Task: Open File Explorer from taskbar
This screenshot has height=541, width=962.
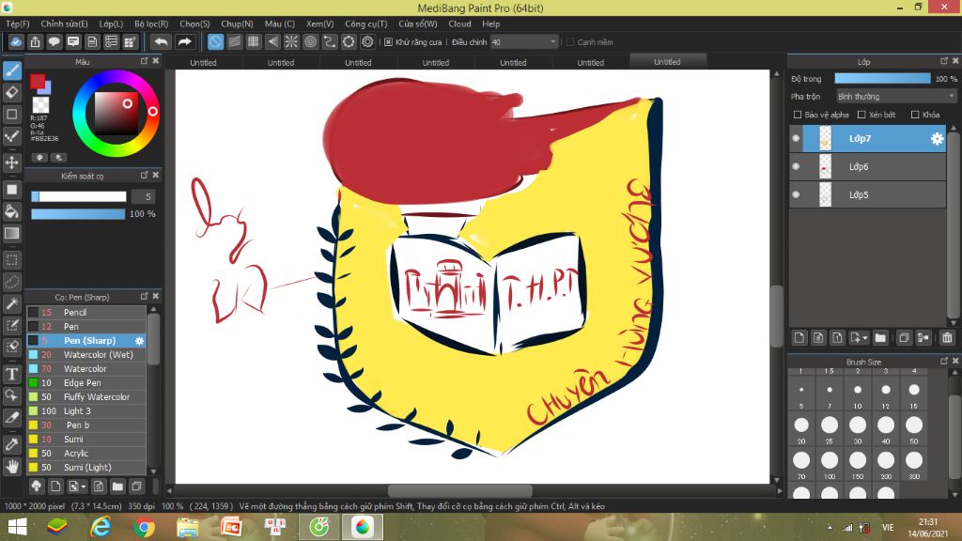Action: [x=188, y=527]
